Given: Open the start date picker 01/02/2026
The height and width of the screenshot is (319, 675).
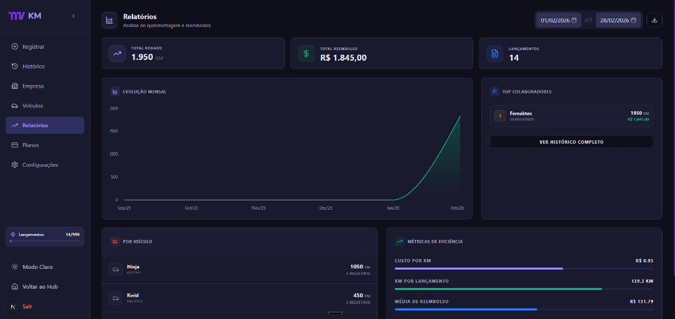Looking at the screenshot, I should tap(559, 20).
